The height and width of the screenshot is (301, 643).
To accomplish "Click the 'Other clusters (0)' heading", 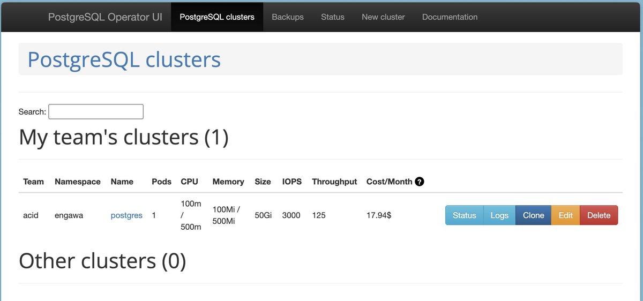I will pyautogui.click(x=102, y=261).
